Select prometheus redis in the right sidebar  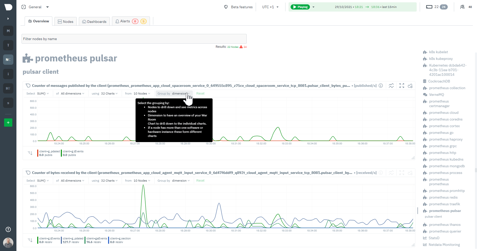(443, 197)
